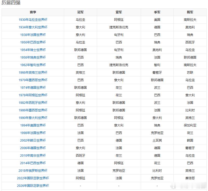Click the 殿军 column header
This screenshot has width=208, height=191.
190,12
